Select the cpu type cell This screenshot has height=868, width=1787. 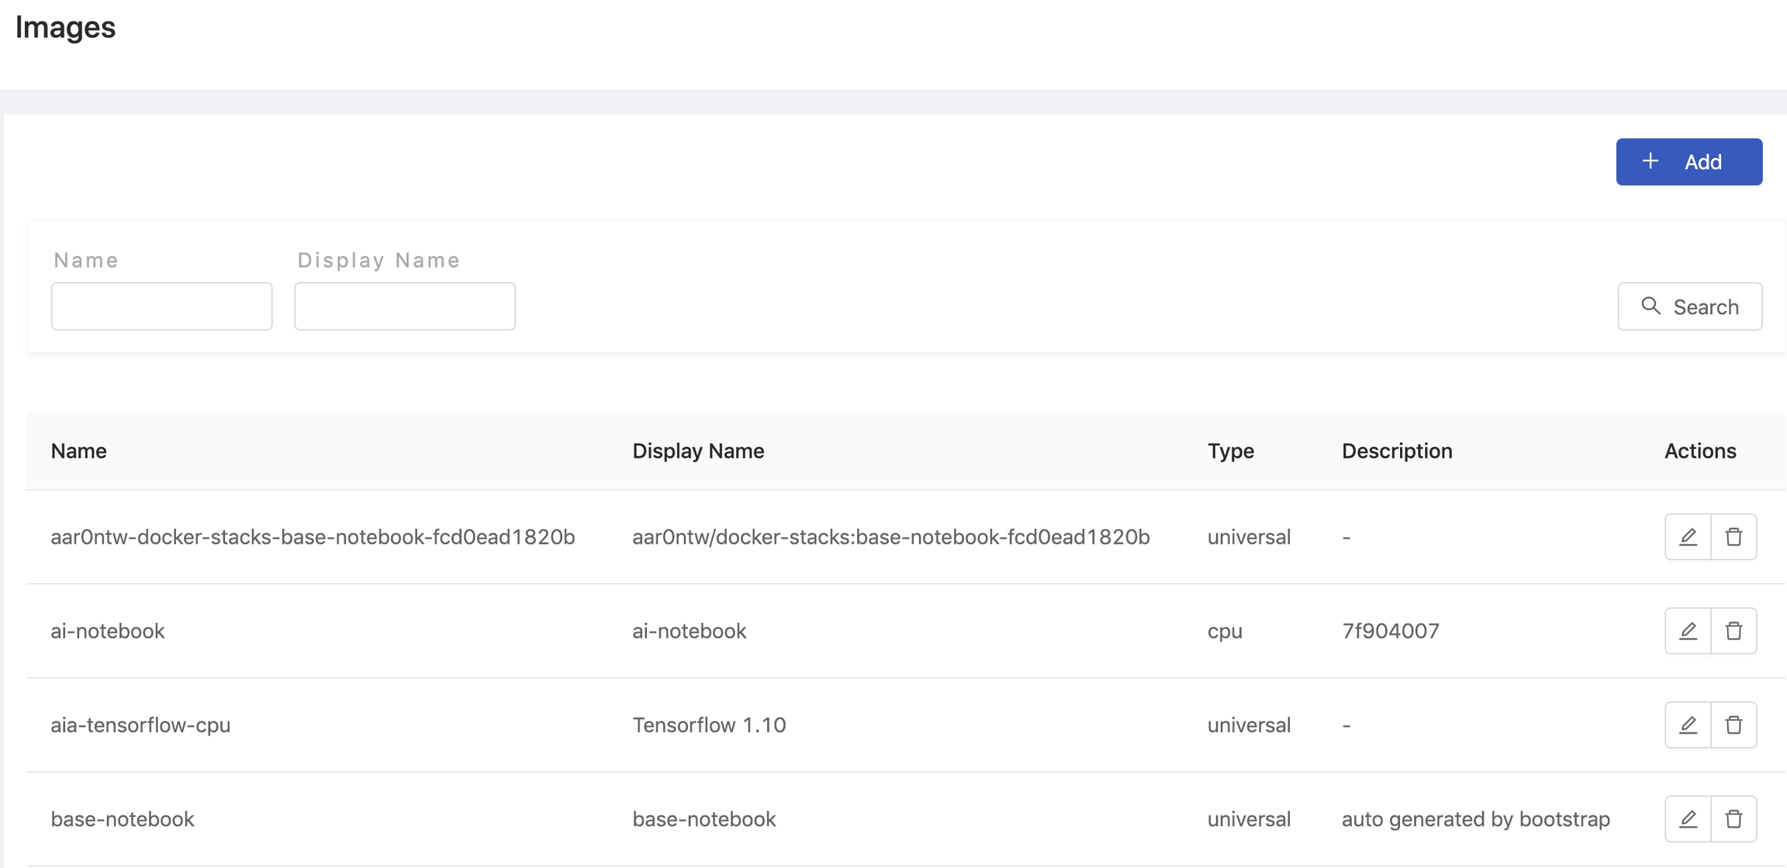[1225, 631]
